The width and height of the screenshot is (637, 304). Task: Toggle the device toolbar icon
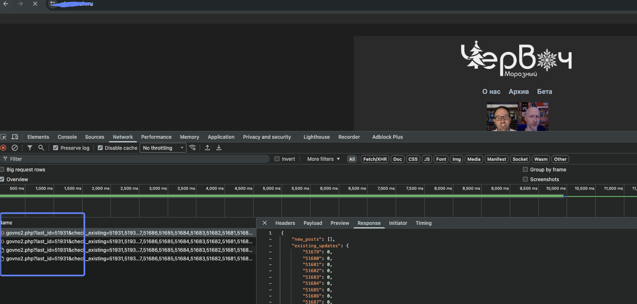coord(15,137)
